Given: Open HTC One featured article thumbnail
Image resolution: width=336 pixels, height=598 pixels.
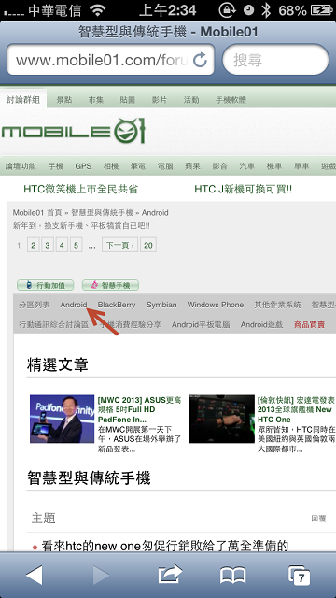Looking at the screenshot, I should (x=222, y=419).
